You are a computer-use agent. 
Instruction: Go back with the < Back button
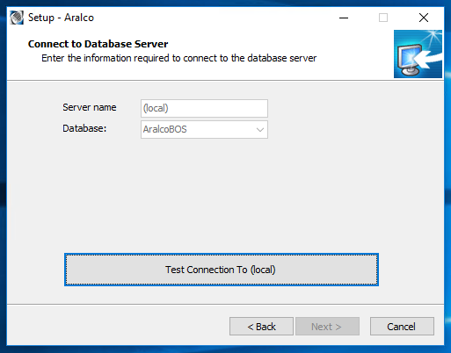[x=261, y=327]
